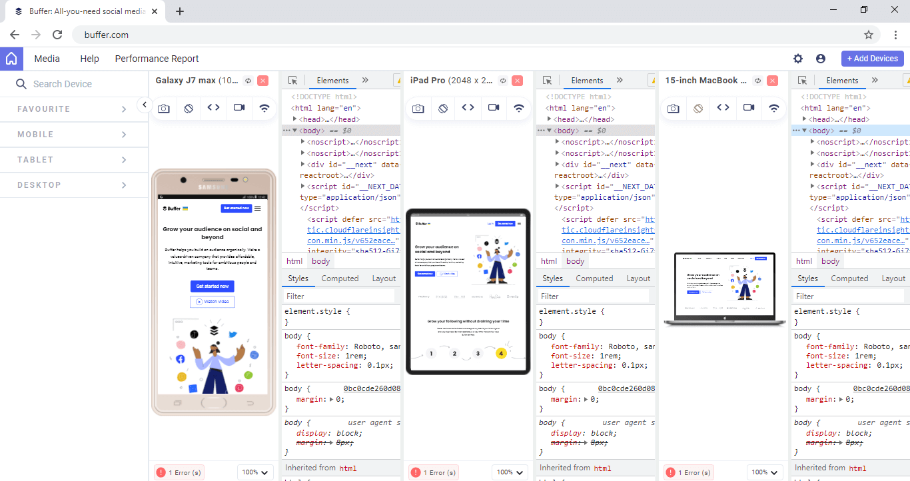Open code view for the iPad Pro
The height and width of the screenshot is (481, 910).
(468, 108)
